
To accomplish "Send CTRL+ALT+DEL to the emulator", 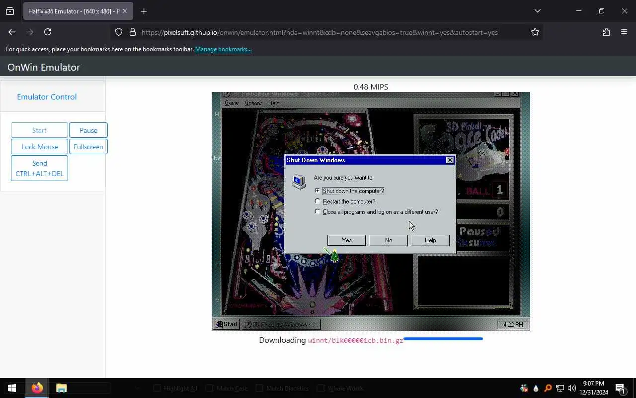I will (39, 168).
